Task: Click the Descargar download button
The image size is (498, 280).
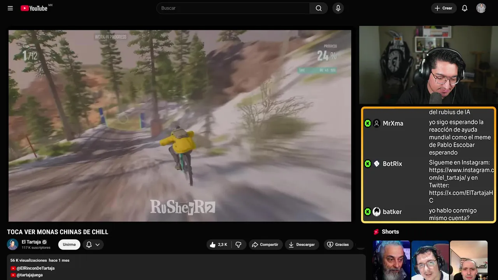Action: pos(302,245)
